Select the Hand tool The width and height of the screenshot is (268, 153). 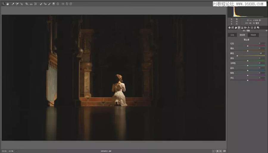pyautogui.click(x=7, y=4)
